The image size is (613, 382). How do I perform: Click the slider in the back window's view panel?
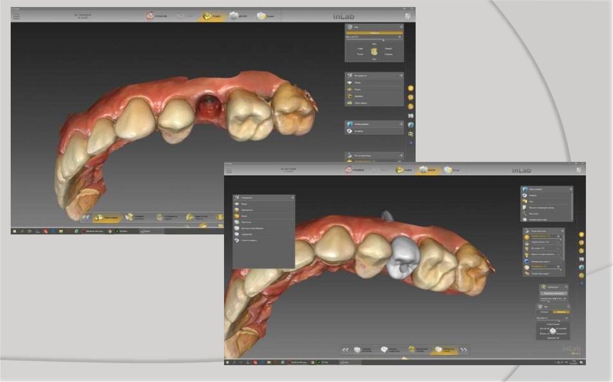[383, 39]
